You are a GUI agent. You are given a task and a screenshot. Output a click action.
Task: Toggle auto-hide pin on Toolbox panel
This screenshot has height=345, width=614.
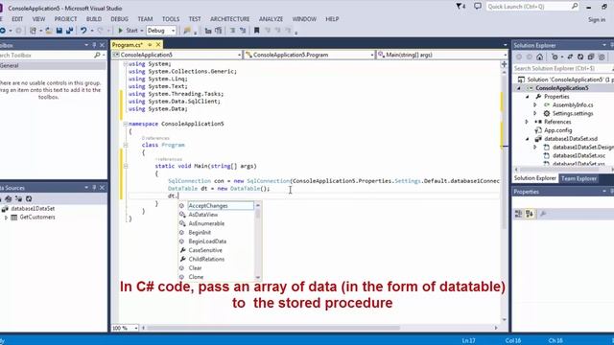pos(94,45)
